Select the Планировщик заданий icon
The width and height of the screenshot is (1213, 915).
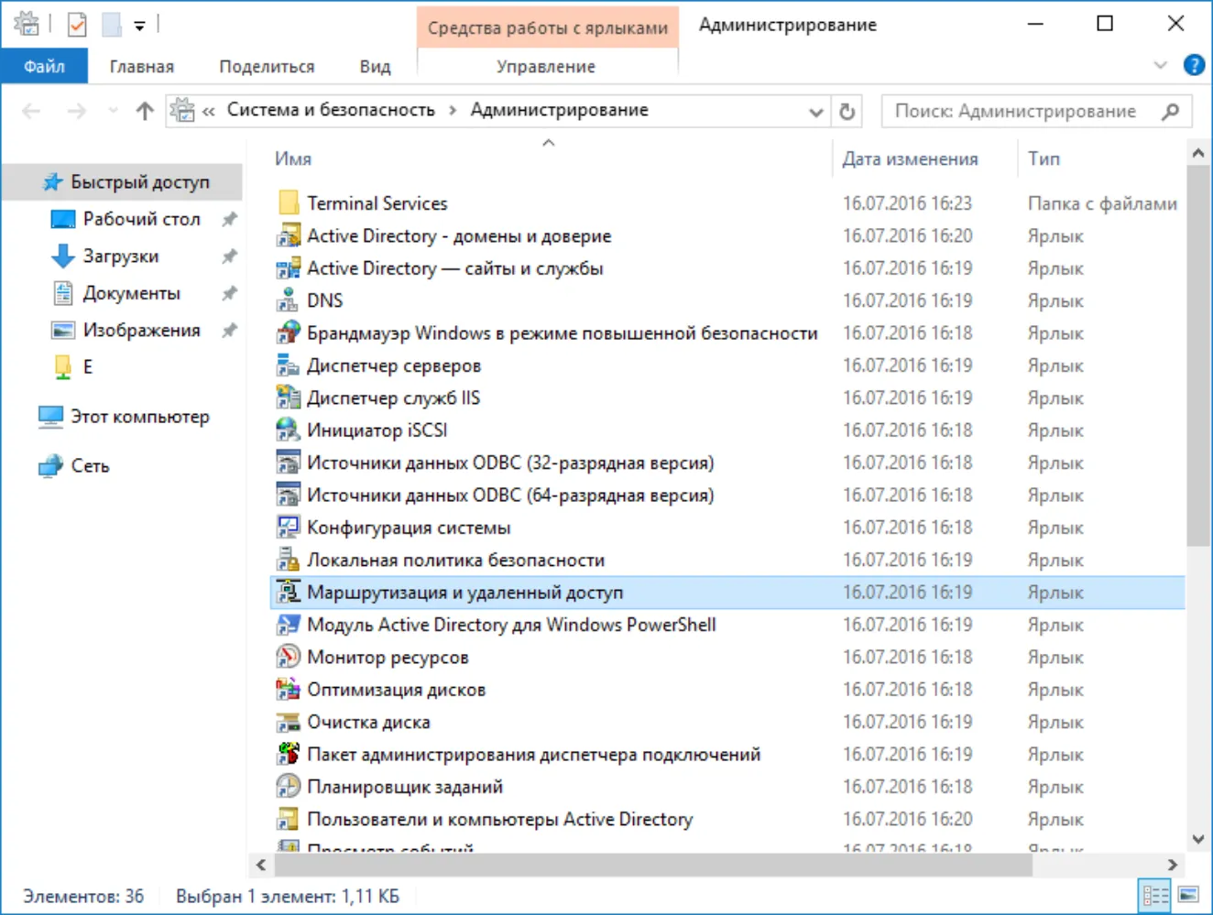pos(288,786)
